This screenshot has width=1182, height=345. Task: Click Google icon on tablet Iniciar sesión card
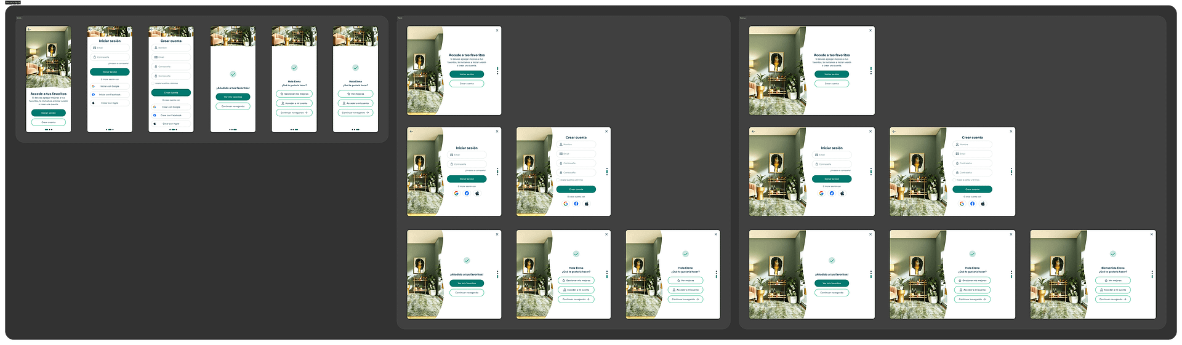click(456, 193)
